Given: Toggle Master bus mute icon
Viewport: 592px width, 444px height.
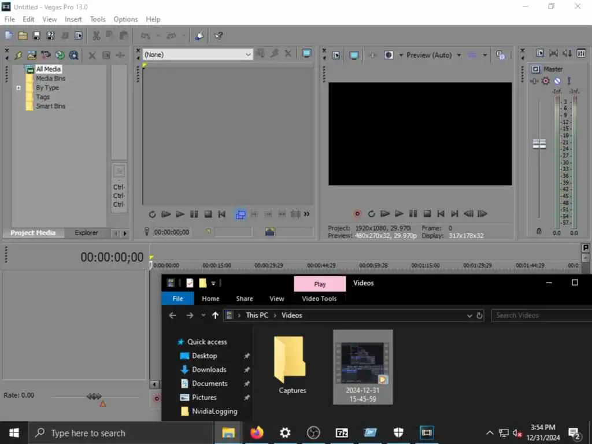Looking at the screenshot, I should point(557,81).
